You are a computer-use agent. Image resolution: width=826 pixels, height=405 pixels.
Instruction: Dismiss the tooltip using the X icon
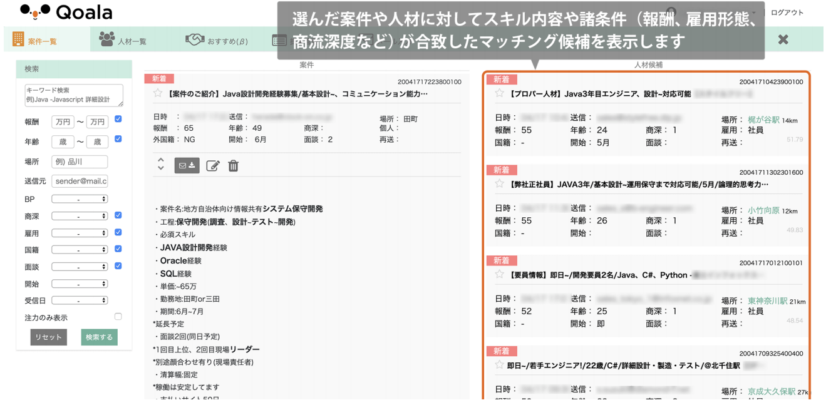click(783, 39)
